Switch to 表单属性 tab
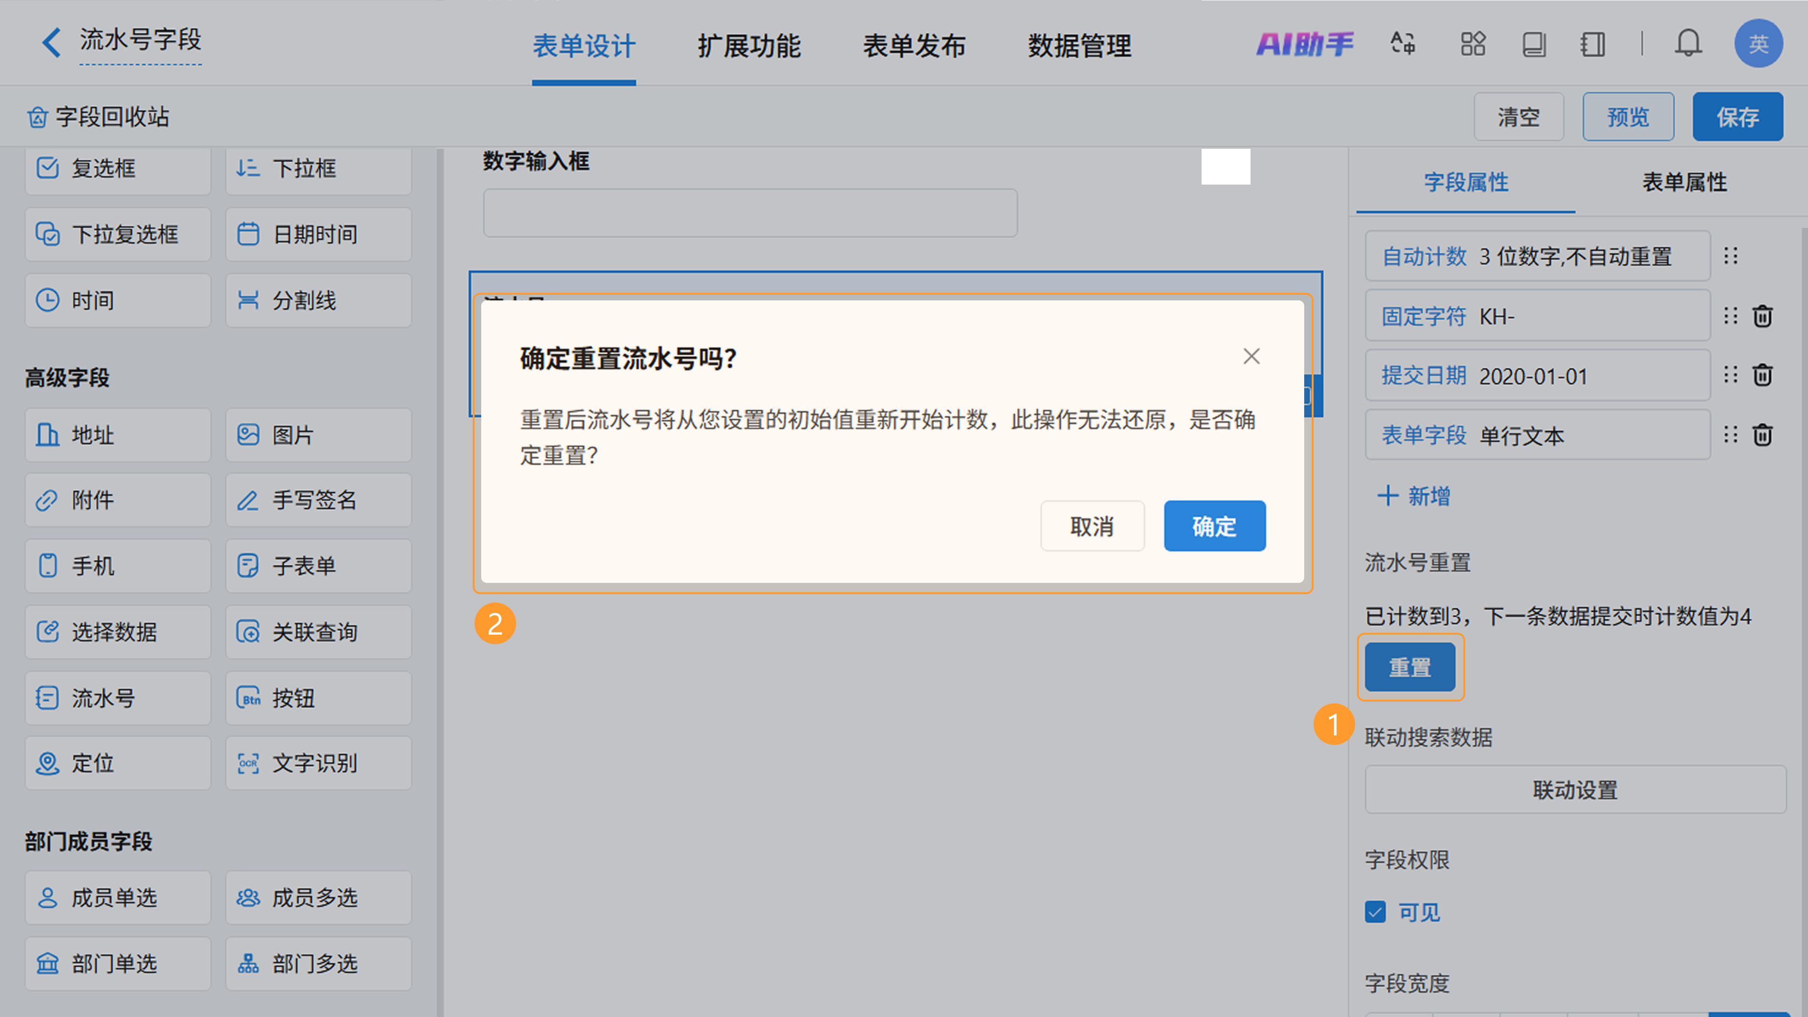The width and height of the screenshot is (1808, 1017). 1684,183
